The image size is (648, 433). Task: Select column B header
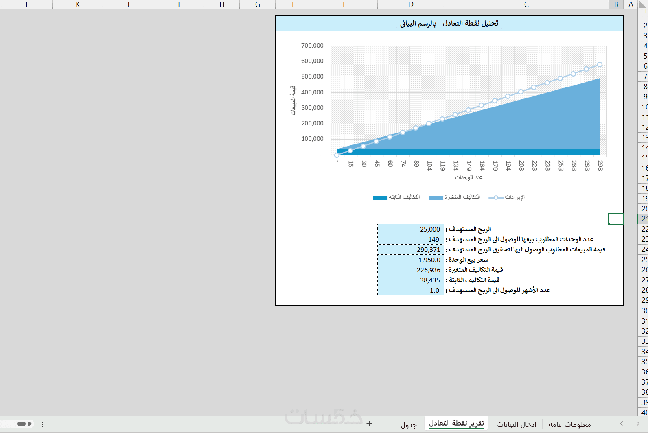[616, 4]
